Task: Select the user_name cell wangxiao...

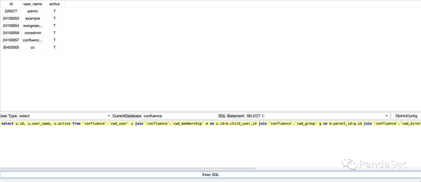Action: (x=33, y=25)
